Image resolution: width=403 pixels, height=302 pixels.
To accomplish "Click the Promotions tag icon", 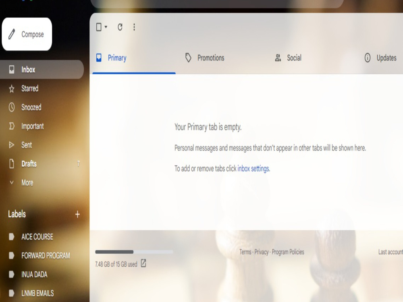I will point(188,58).
